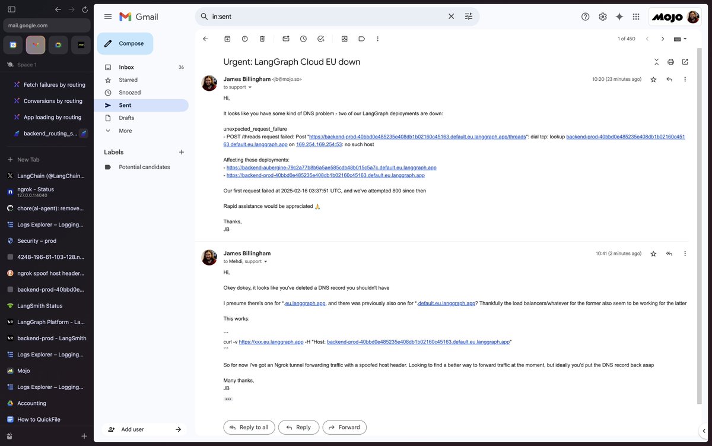712x446 pixels.
Task: Open labels icon in toolbar
Action: pos(361,39)
